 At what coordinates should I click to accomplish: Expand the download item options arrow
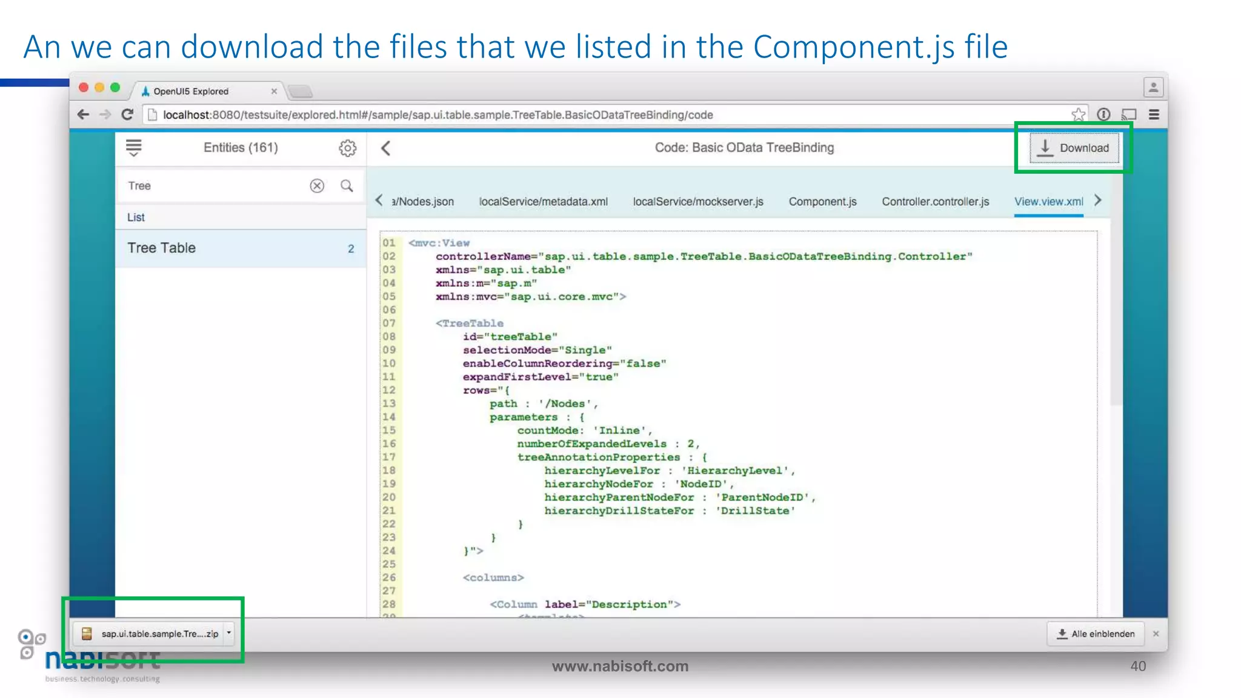(x=229, y=633)
